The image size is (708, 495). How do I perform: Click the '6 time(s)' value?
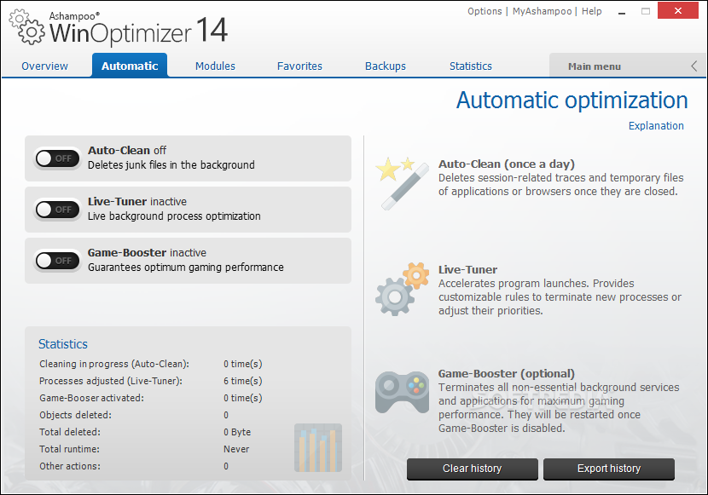pos(243,381)
